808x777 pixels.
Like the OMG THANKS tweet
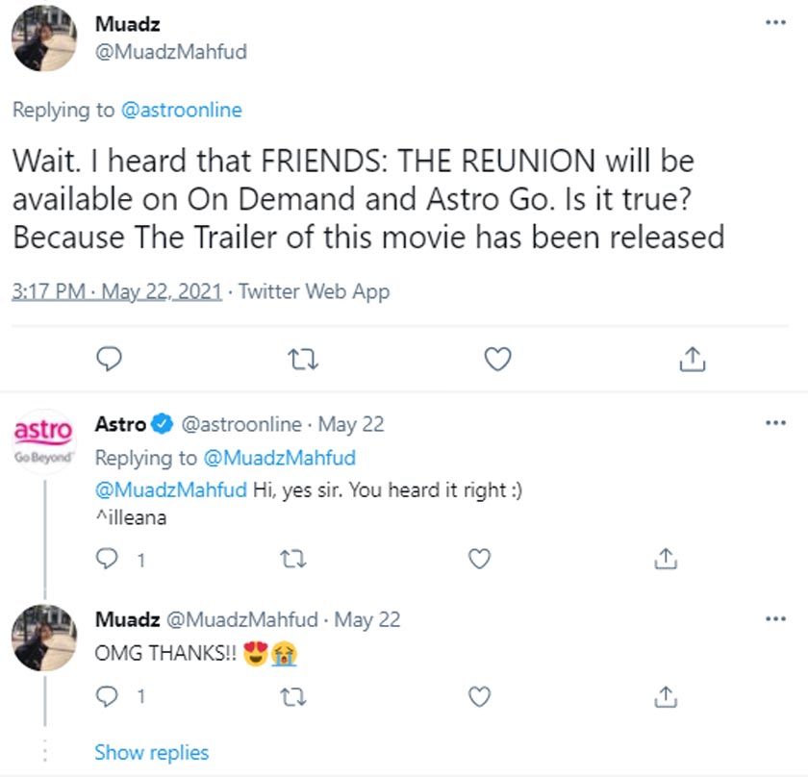coord(478,694)
